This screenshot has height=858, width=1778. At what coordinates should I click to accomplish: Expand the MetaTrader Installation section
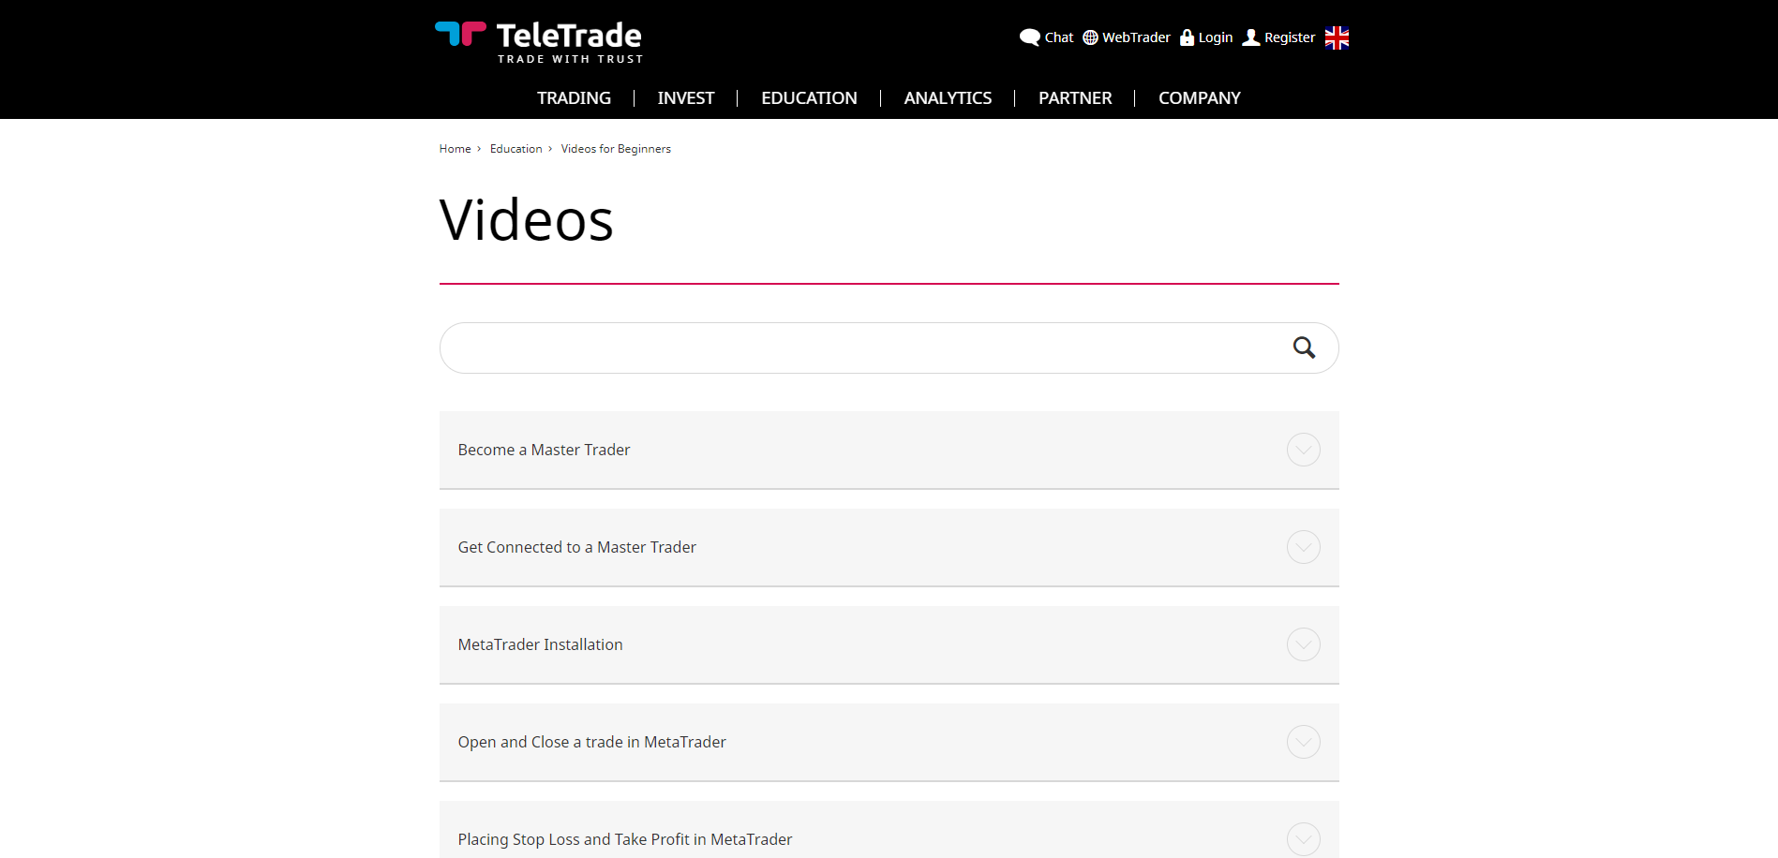point(1303,644)
